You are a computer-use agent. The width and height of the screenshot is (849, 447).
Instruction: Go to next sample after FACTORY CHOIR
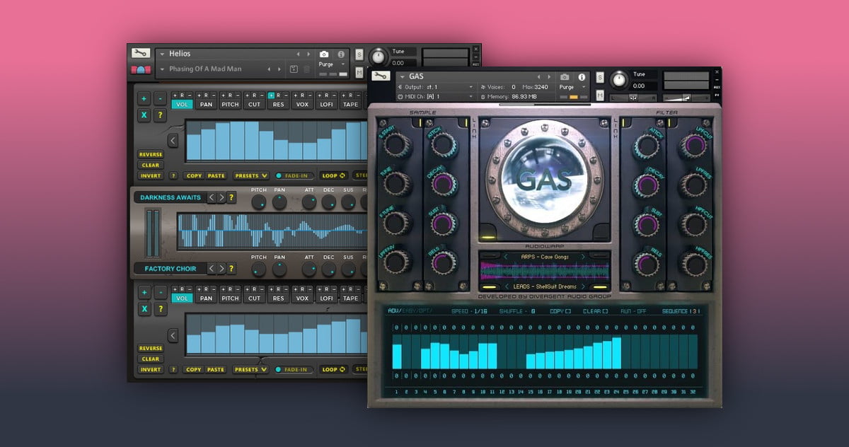(221, 269)
